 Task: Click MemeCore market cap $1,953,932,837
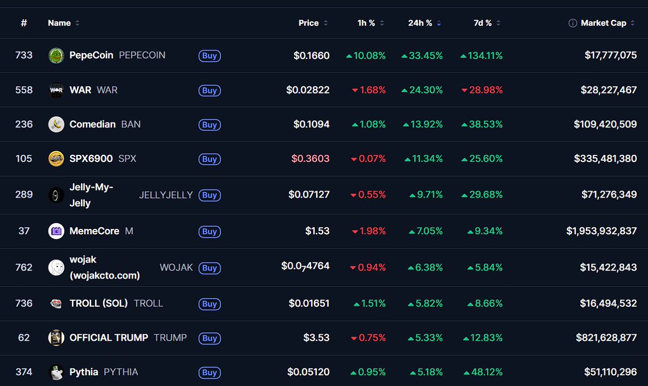coord(602,231)
